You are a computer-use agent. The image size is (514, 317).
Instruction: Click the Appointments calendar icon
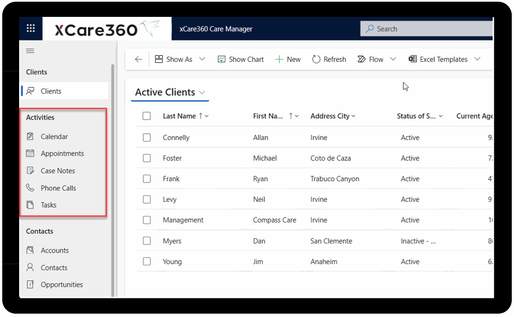pos(30,153)
